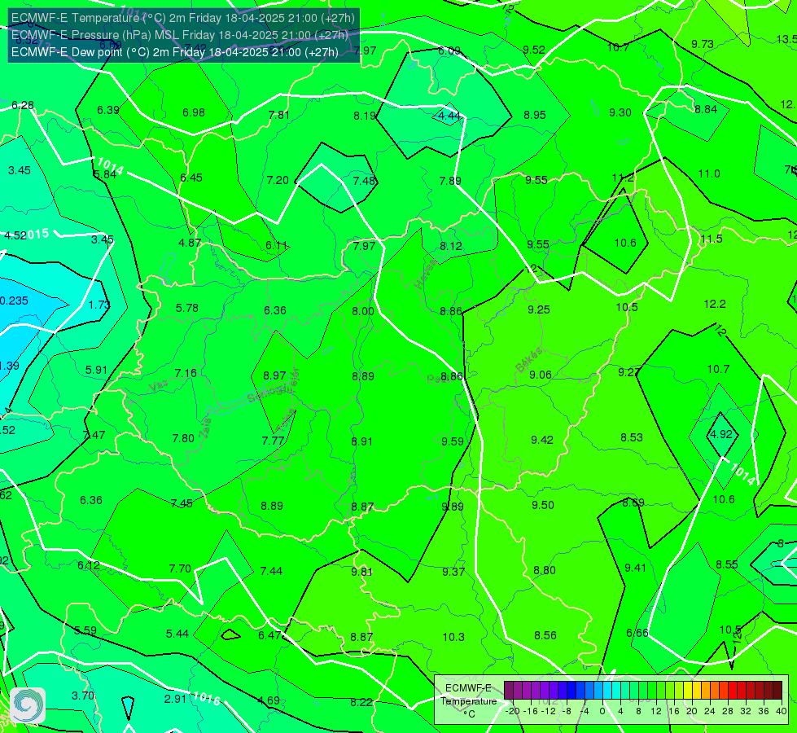This screenshot has height=733, width=797.
Task: Click the 4.44 dew point value
Action: [x=449, y=116]
